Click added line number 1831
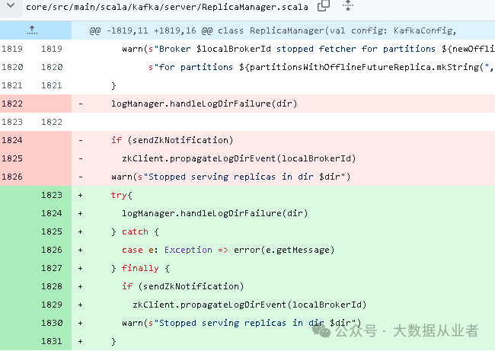This screenshot has width=495, height=351. point(52,341)
